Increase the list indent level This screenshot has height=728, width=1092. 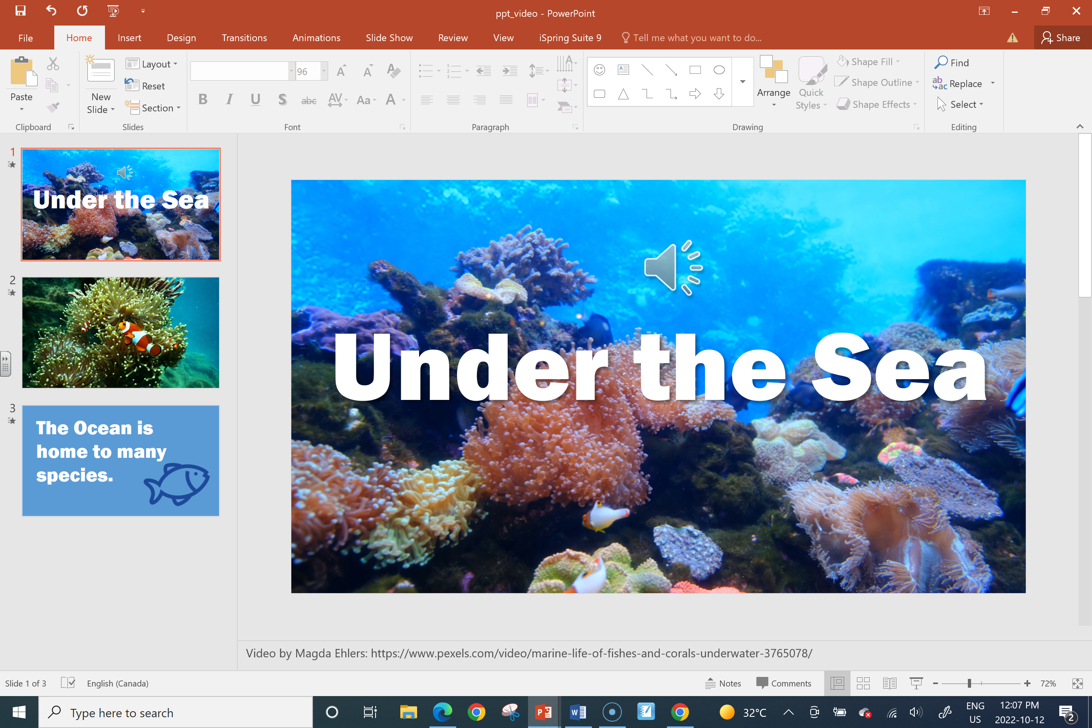pos(510,71)
